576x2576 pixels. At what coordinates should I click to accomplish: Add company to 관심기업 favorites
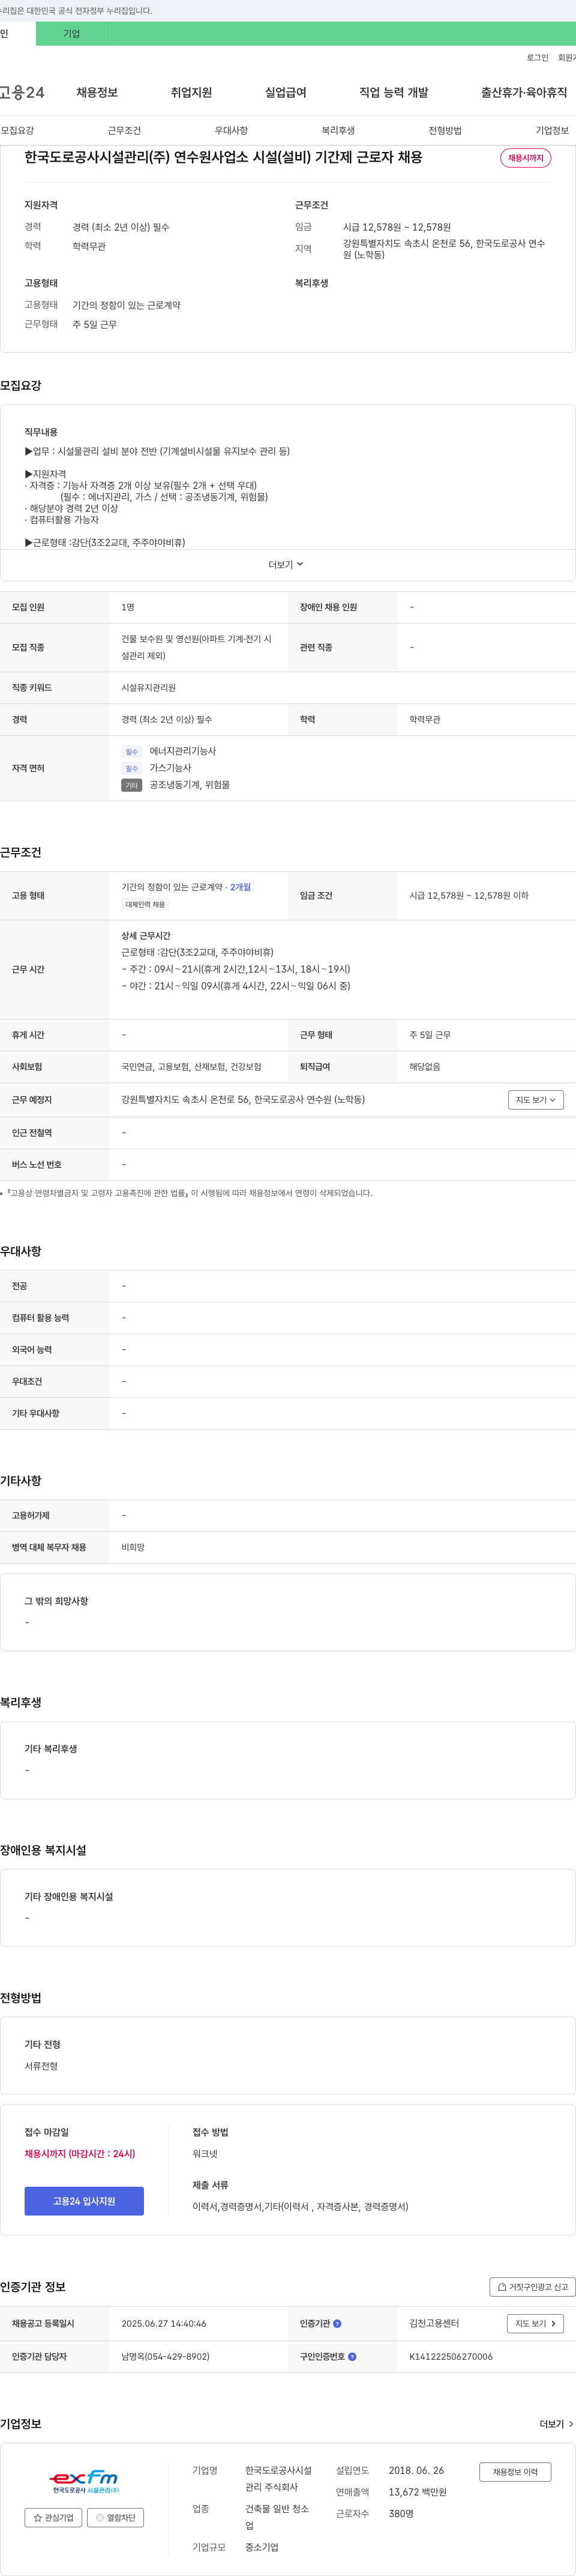53,2517
